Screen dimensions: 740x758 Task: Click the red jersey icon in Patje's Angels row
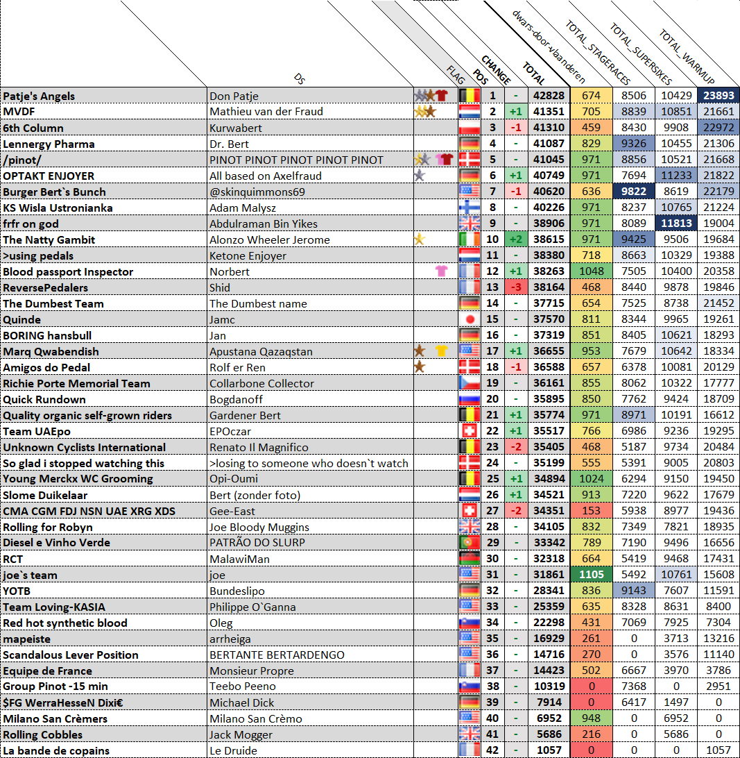[x=442, y=95]
